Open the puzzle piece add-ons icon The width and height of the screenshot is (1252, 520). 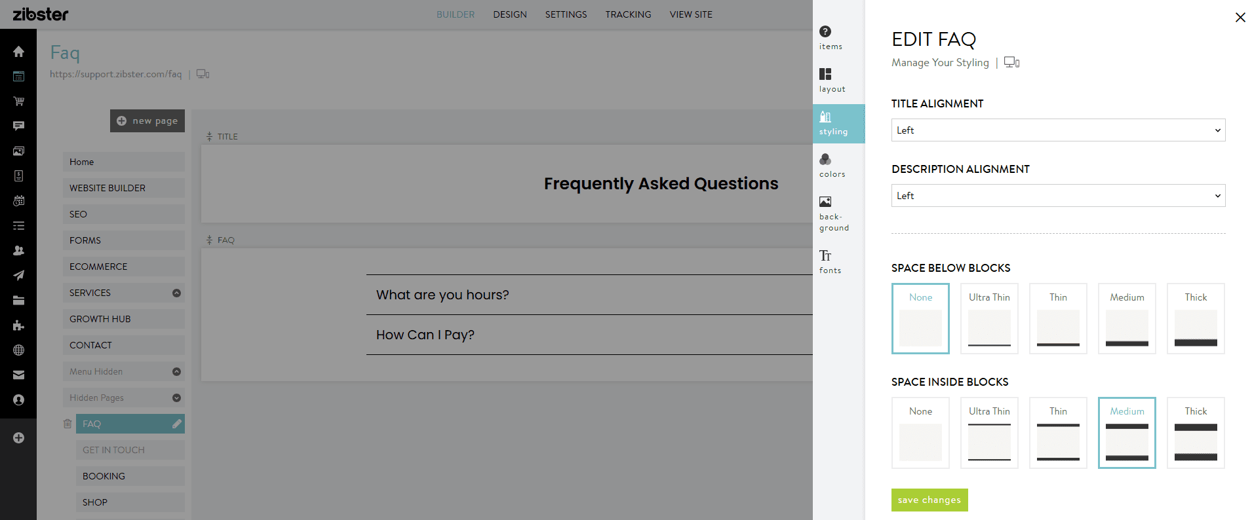tap(18, 325)
